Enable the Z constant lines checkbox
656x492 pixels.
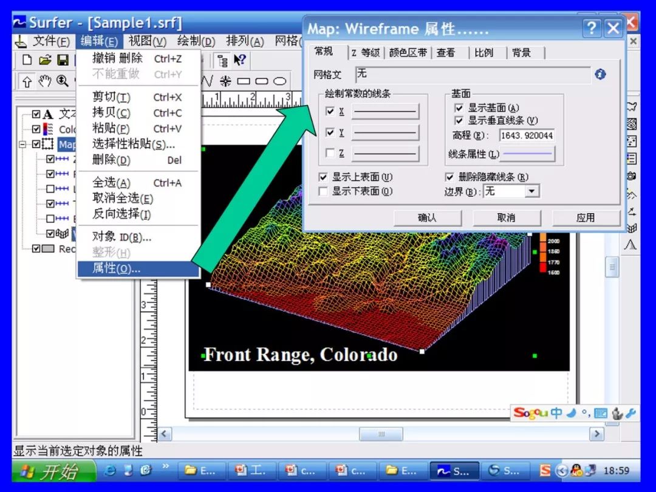(x=330, y=153)
